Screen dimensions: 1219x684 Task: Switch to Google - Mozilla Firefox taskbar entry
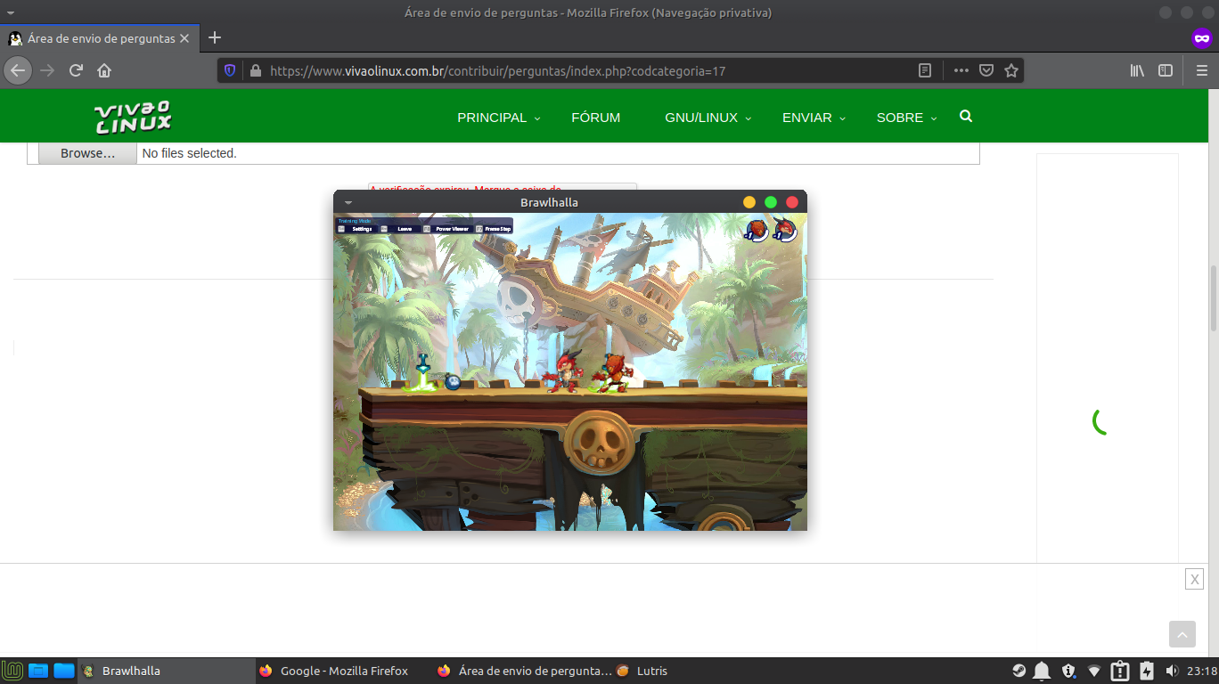(344, 671)
